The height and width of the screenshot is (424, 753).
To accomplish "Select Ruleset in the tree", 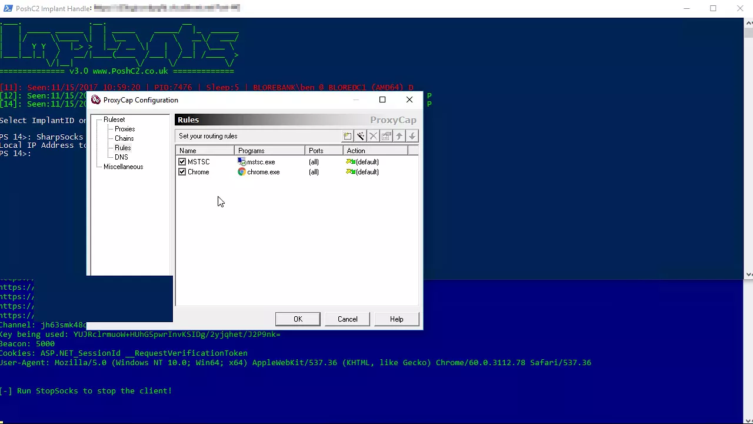I will 114,120.
